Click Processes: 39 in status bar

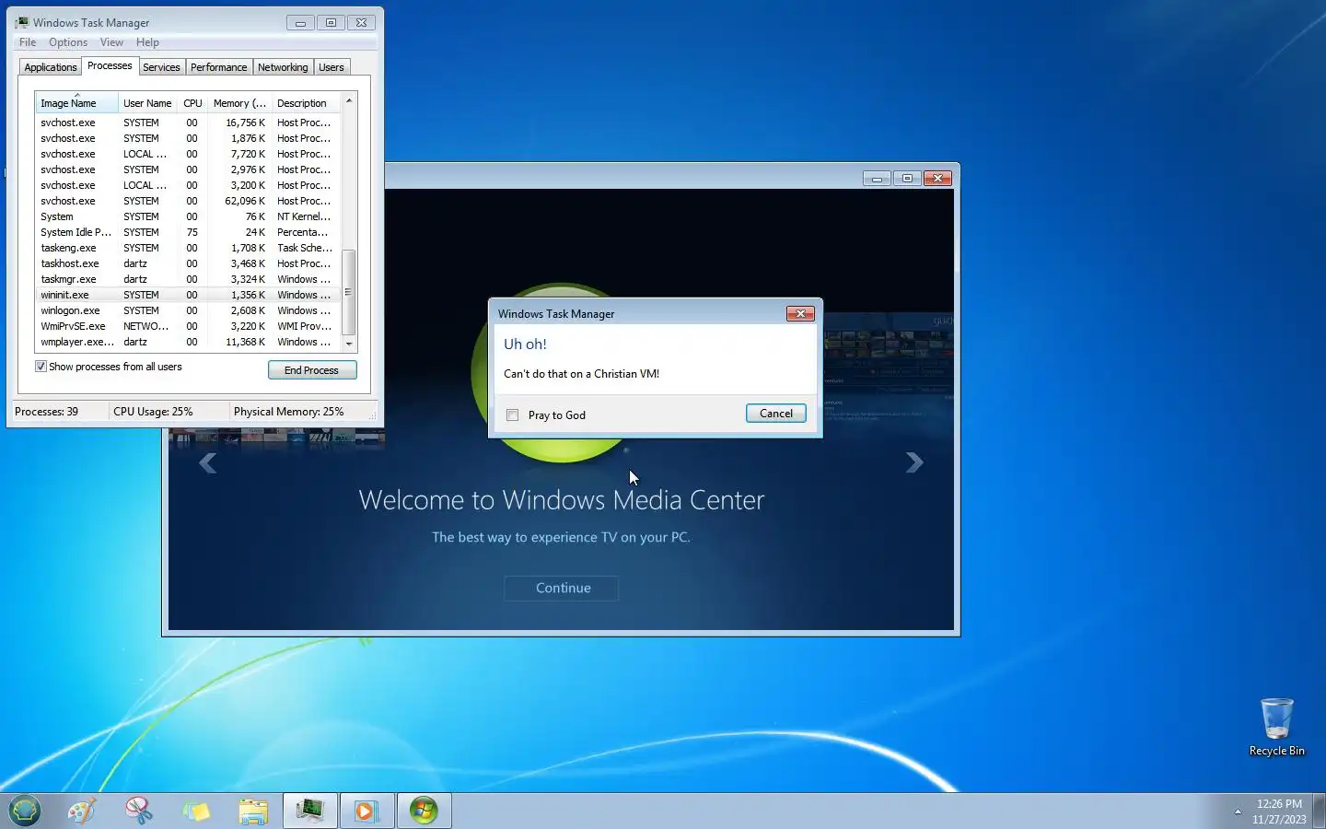(47, 412)
